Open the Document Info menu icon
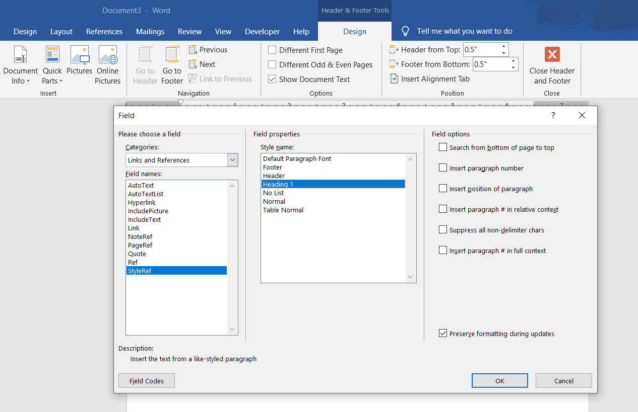638x412 pixels. point(20,55)
